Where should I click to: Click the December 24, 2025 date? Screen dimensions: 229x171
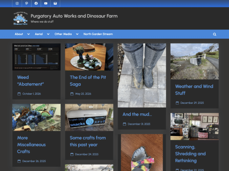click(x=87, y=154)
